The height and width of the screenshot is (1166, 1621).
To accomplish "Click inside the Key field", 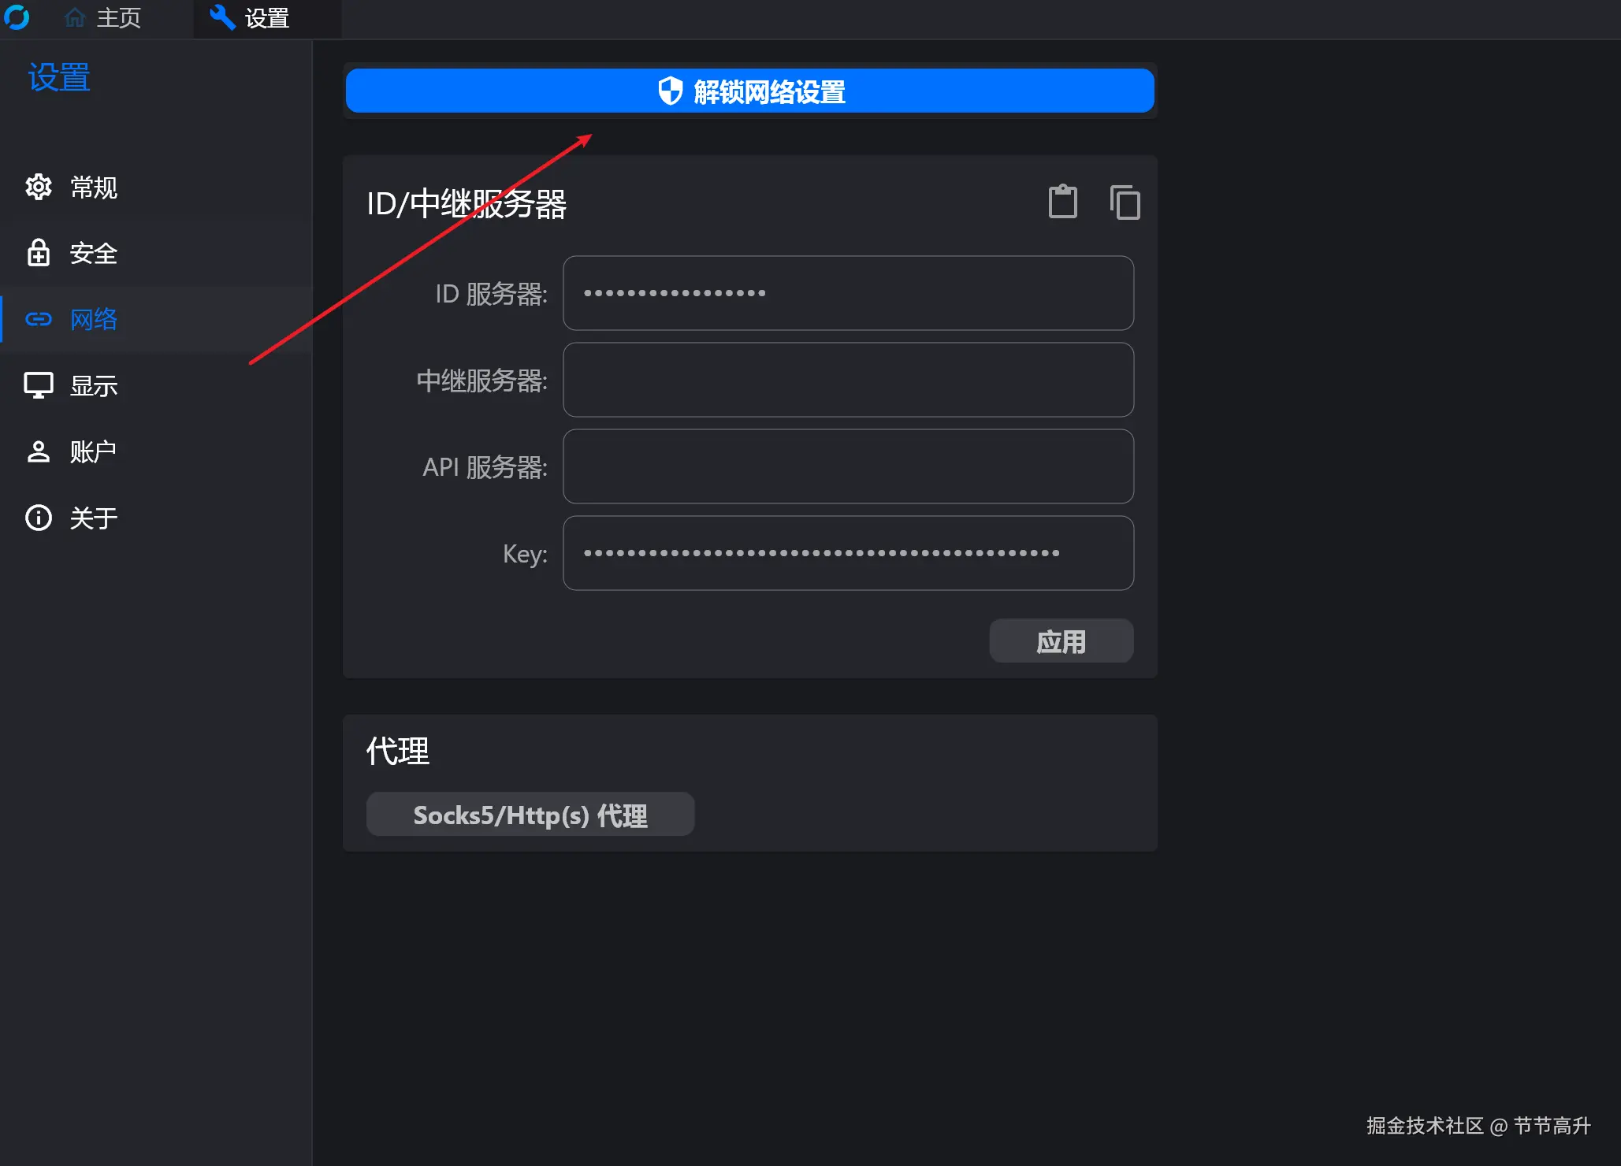I will point(849,553).
